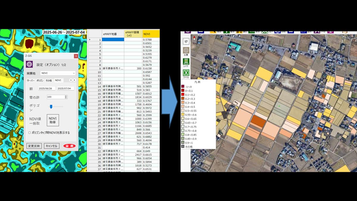Click the 変更反映 button

coord(34,146)
